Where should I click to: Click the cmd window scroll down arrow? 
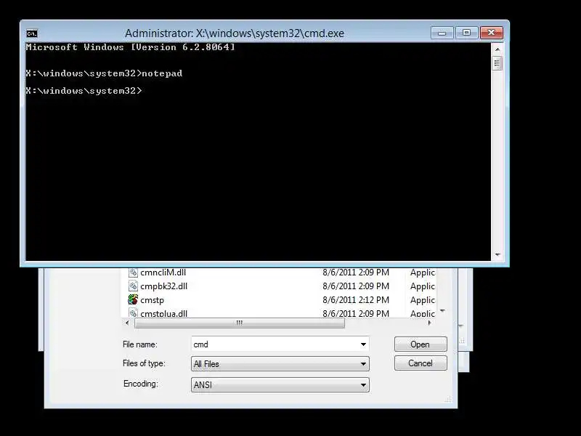497,255
